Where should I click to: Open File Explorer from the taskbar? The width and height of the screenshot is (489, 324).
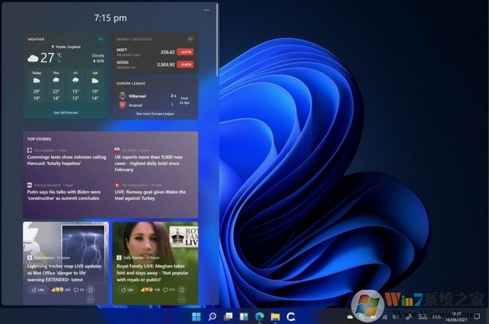tap(275, 317)
